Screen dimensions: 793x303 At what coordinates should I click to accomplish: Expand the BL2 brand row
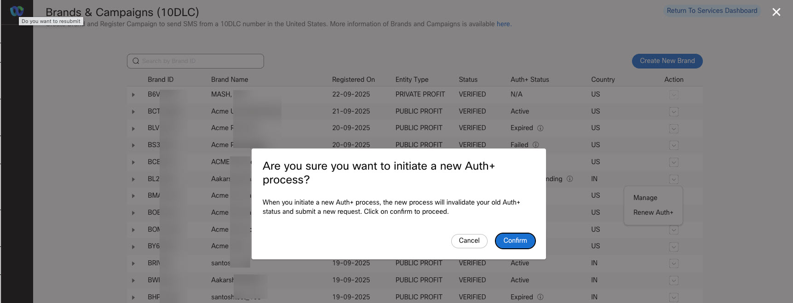point(133,179)
